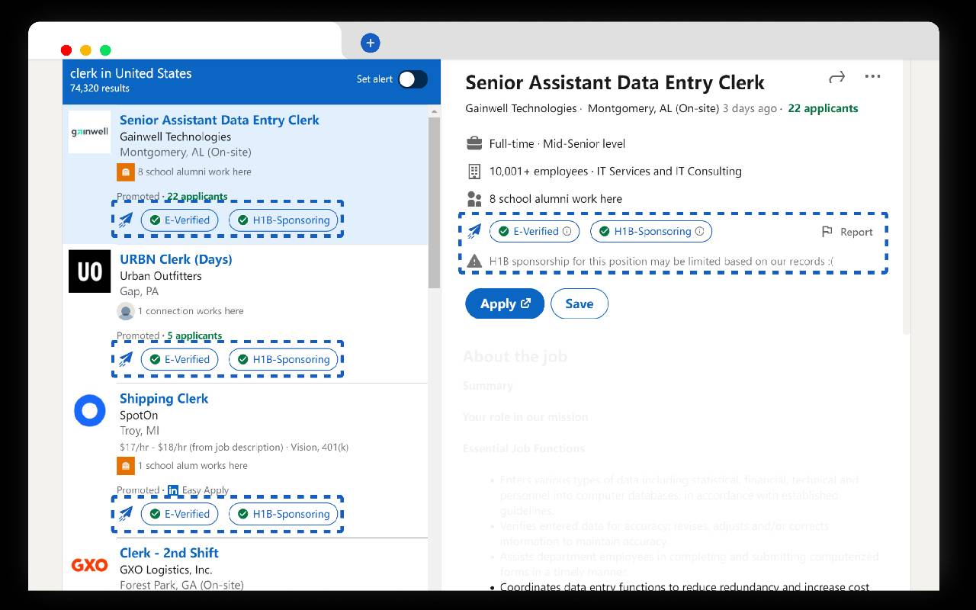Click info icon on the details H1B-Sponsoring badge
Image resolution: width=976 pixels, height=610 pixels.
click(x=699, y=231)
